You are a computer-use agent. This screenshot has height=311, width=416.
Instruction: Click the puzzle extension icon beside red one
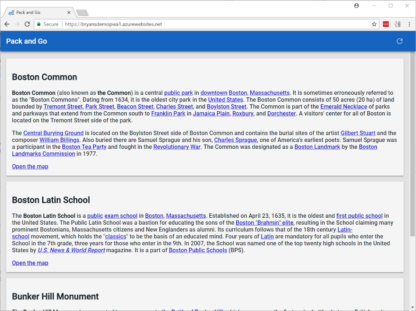pyautogui.click(x=398, y=24)
